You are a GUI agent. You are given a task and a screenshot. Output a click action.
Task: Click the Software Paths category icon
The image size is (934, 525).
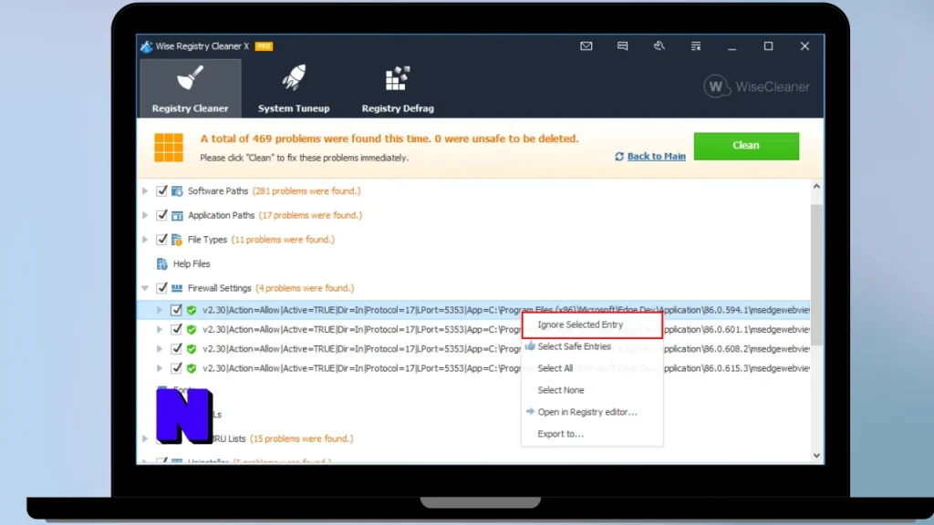pyautogui.click(x=177, y=191)
